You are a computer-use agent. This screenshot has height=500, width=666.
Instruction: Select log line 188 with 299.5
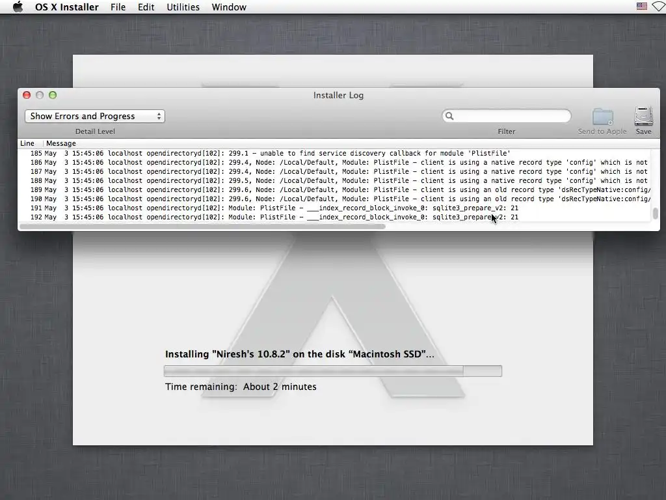(x=334, y=181)
